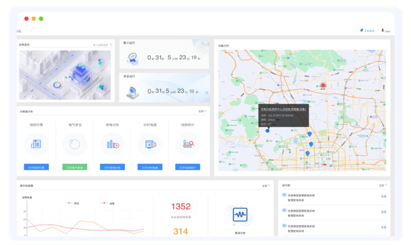Expand the 全部 dropdown in 事件和报警 panel

[x=266, y=186]
